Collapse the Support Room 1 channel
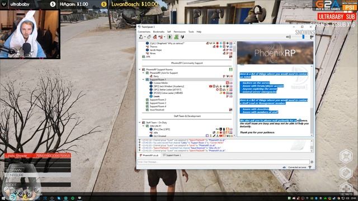 click(x=143, y=79)
